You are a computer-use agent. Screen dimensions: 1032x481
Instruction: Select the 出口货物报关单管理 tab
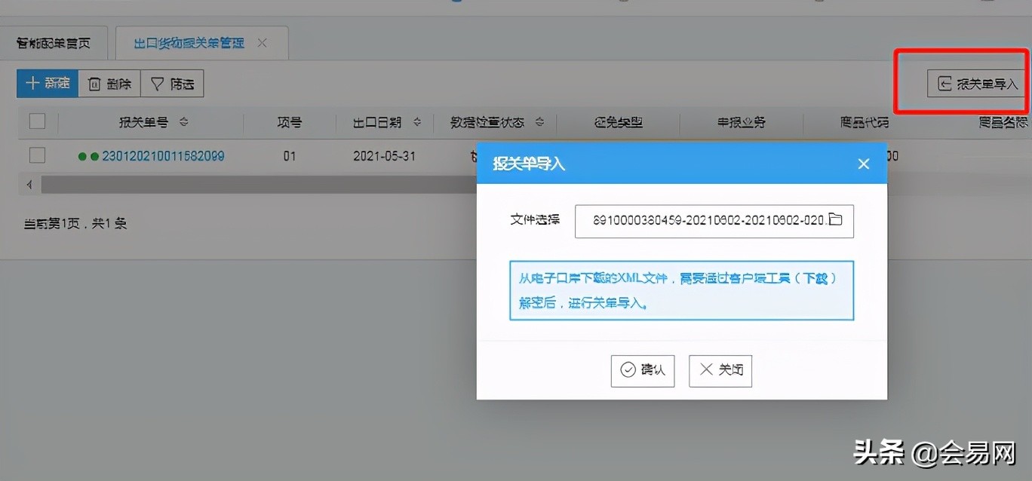click(189, 43)
